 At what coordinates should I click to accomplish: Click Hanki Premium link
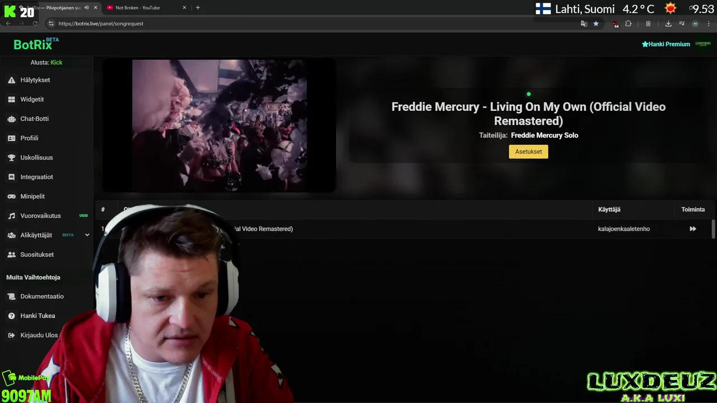[665, 44]
